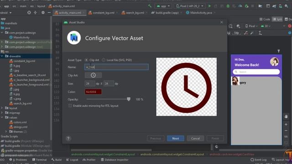Expand the mipmap folder
Viewport: 292px width, 164px height.
coord(2,113)
